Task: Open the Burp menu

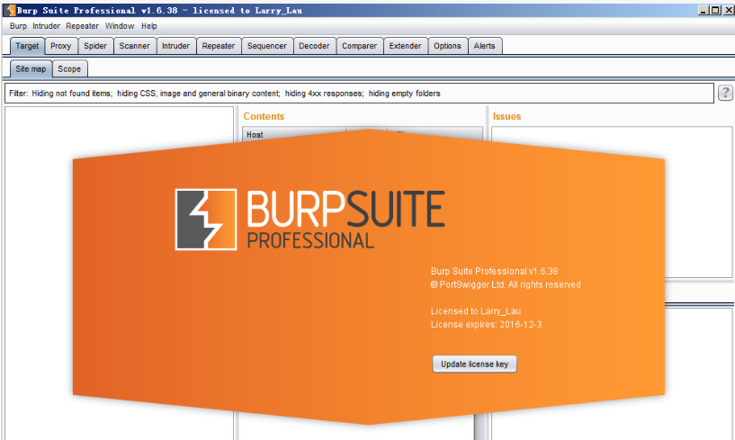Action: 18,26
